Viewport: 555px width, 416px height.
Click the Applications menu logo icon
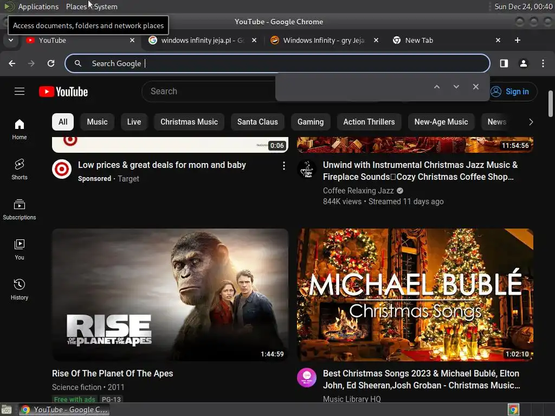pyautogui.click(x=9, y=6)
